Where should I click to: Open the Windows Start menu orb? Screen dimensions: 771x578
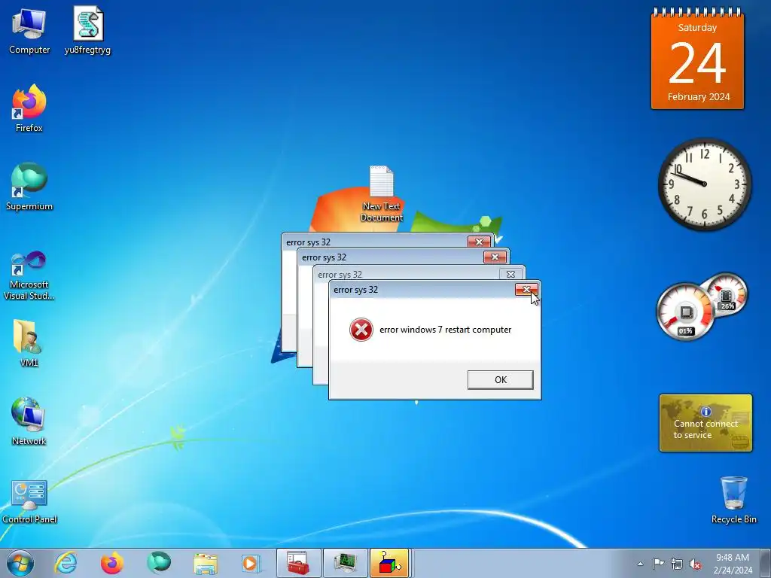pyautogui.click(x=20, y=563)
